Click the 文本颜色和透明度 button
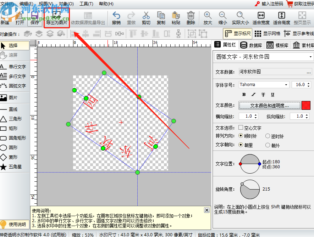The image size is (314, 237). coord(269,106)
